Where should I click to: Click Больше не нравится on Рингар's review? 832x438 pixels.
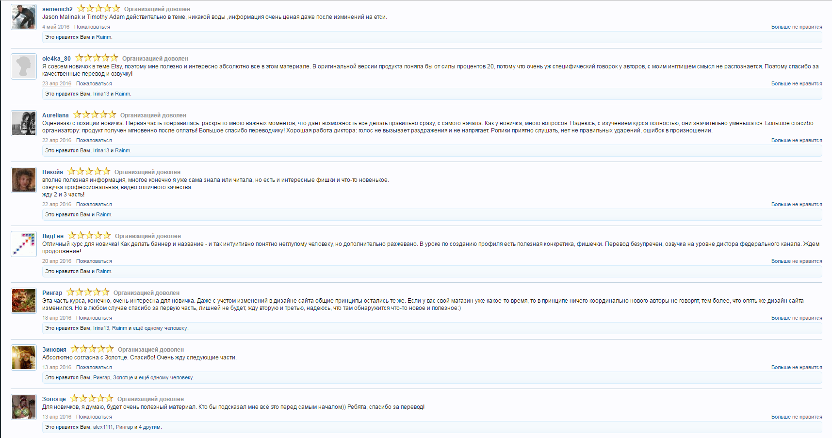coord(797,318)
